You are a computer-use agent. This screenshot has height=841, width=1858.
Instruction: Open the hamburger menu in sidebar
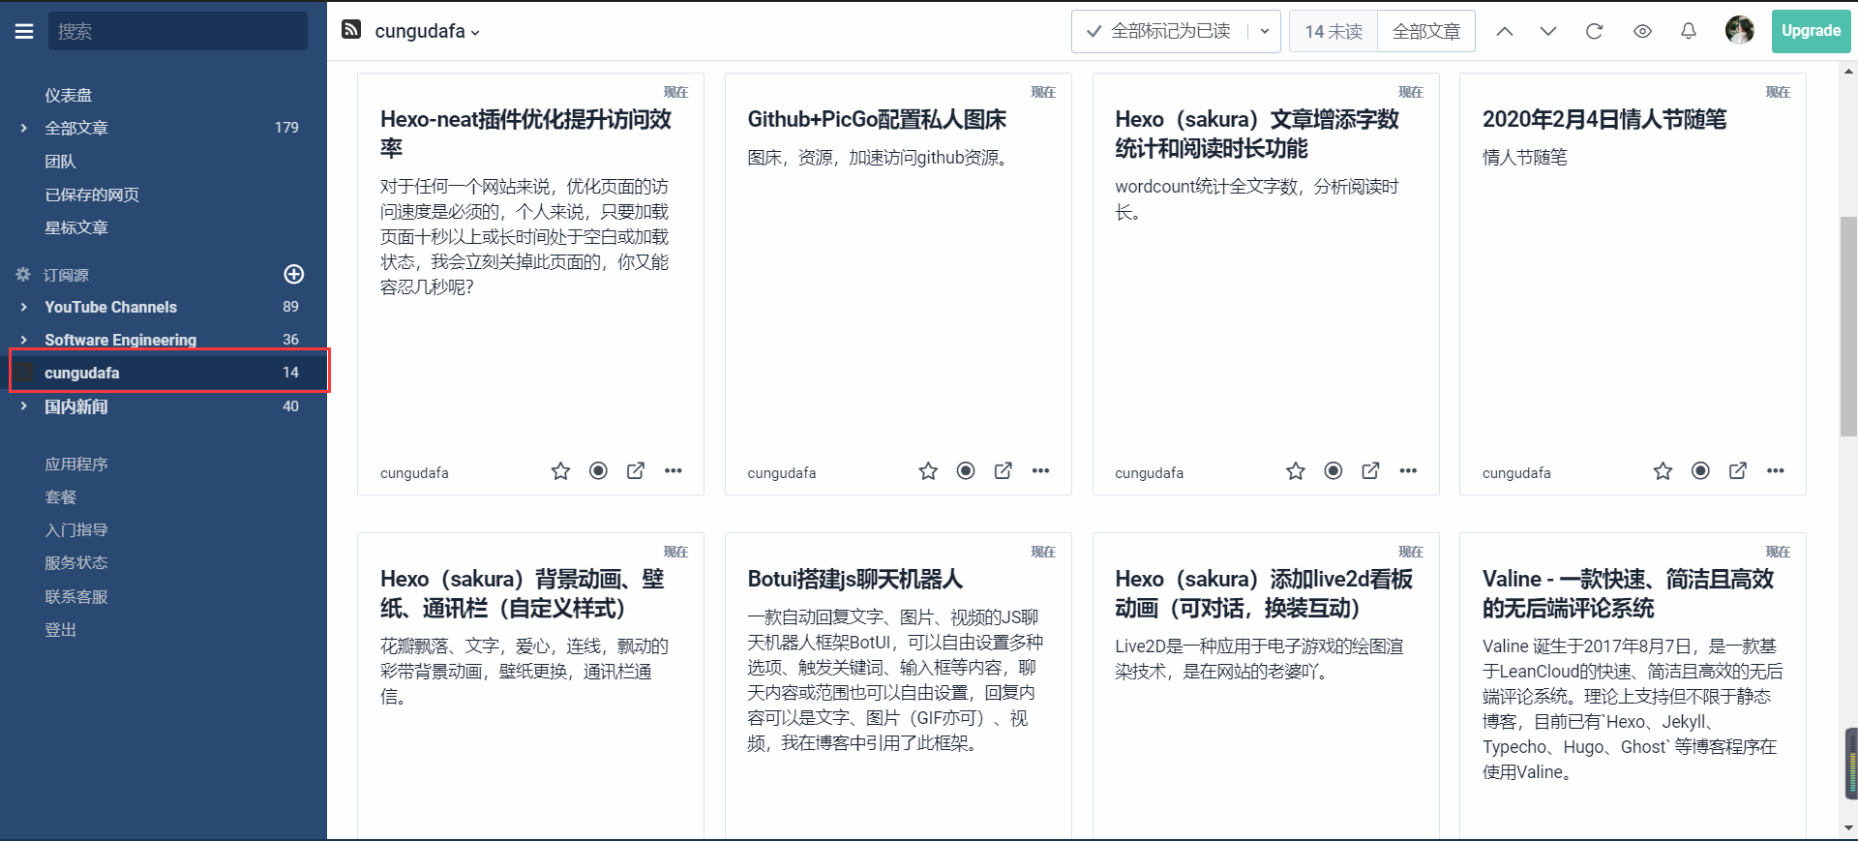(x=24, y=31)
